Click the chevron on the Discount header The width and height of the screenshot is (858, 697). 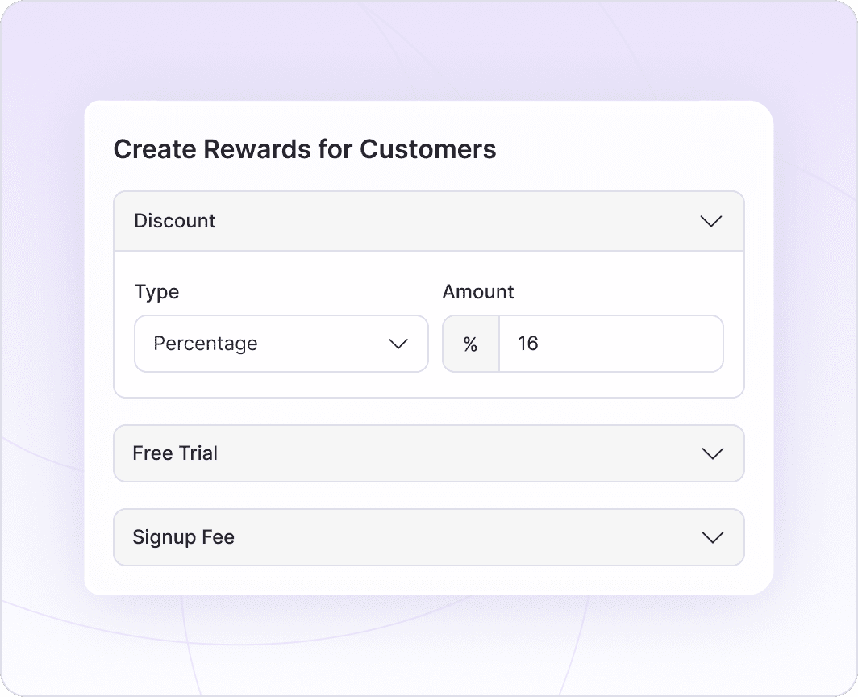click(711, 220)
